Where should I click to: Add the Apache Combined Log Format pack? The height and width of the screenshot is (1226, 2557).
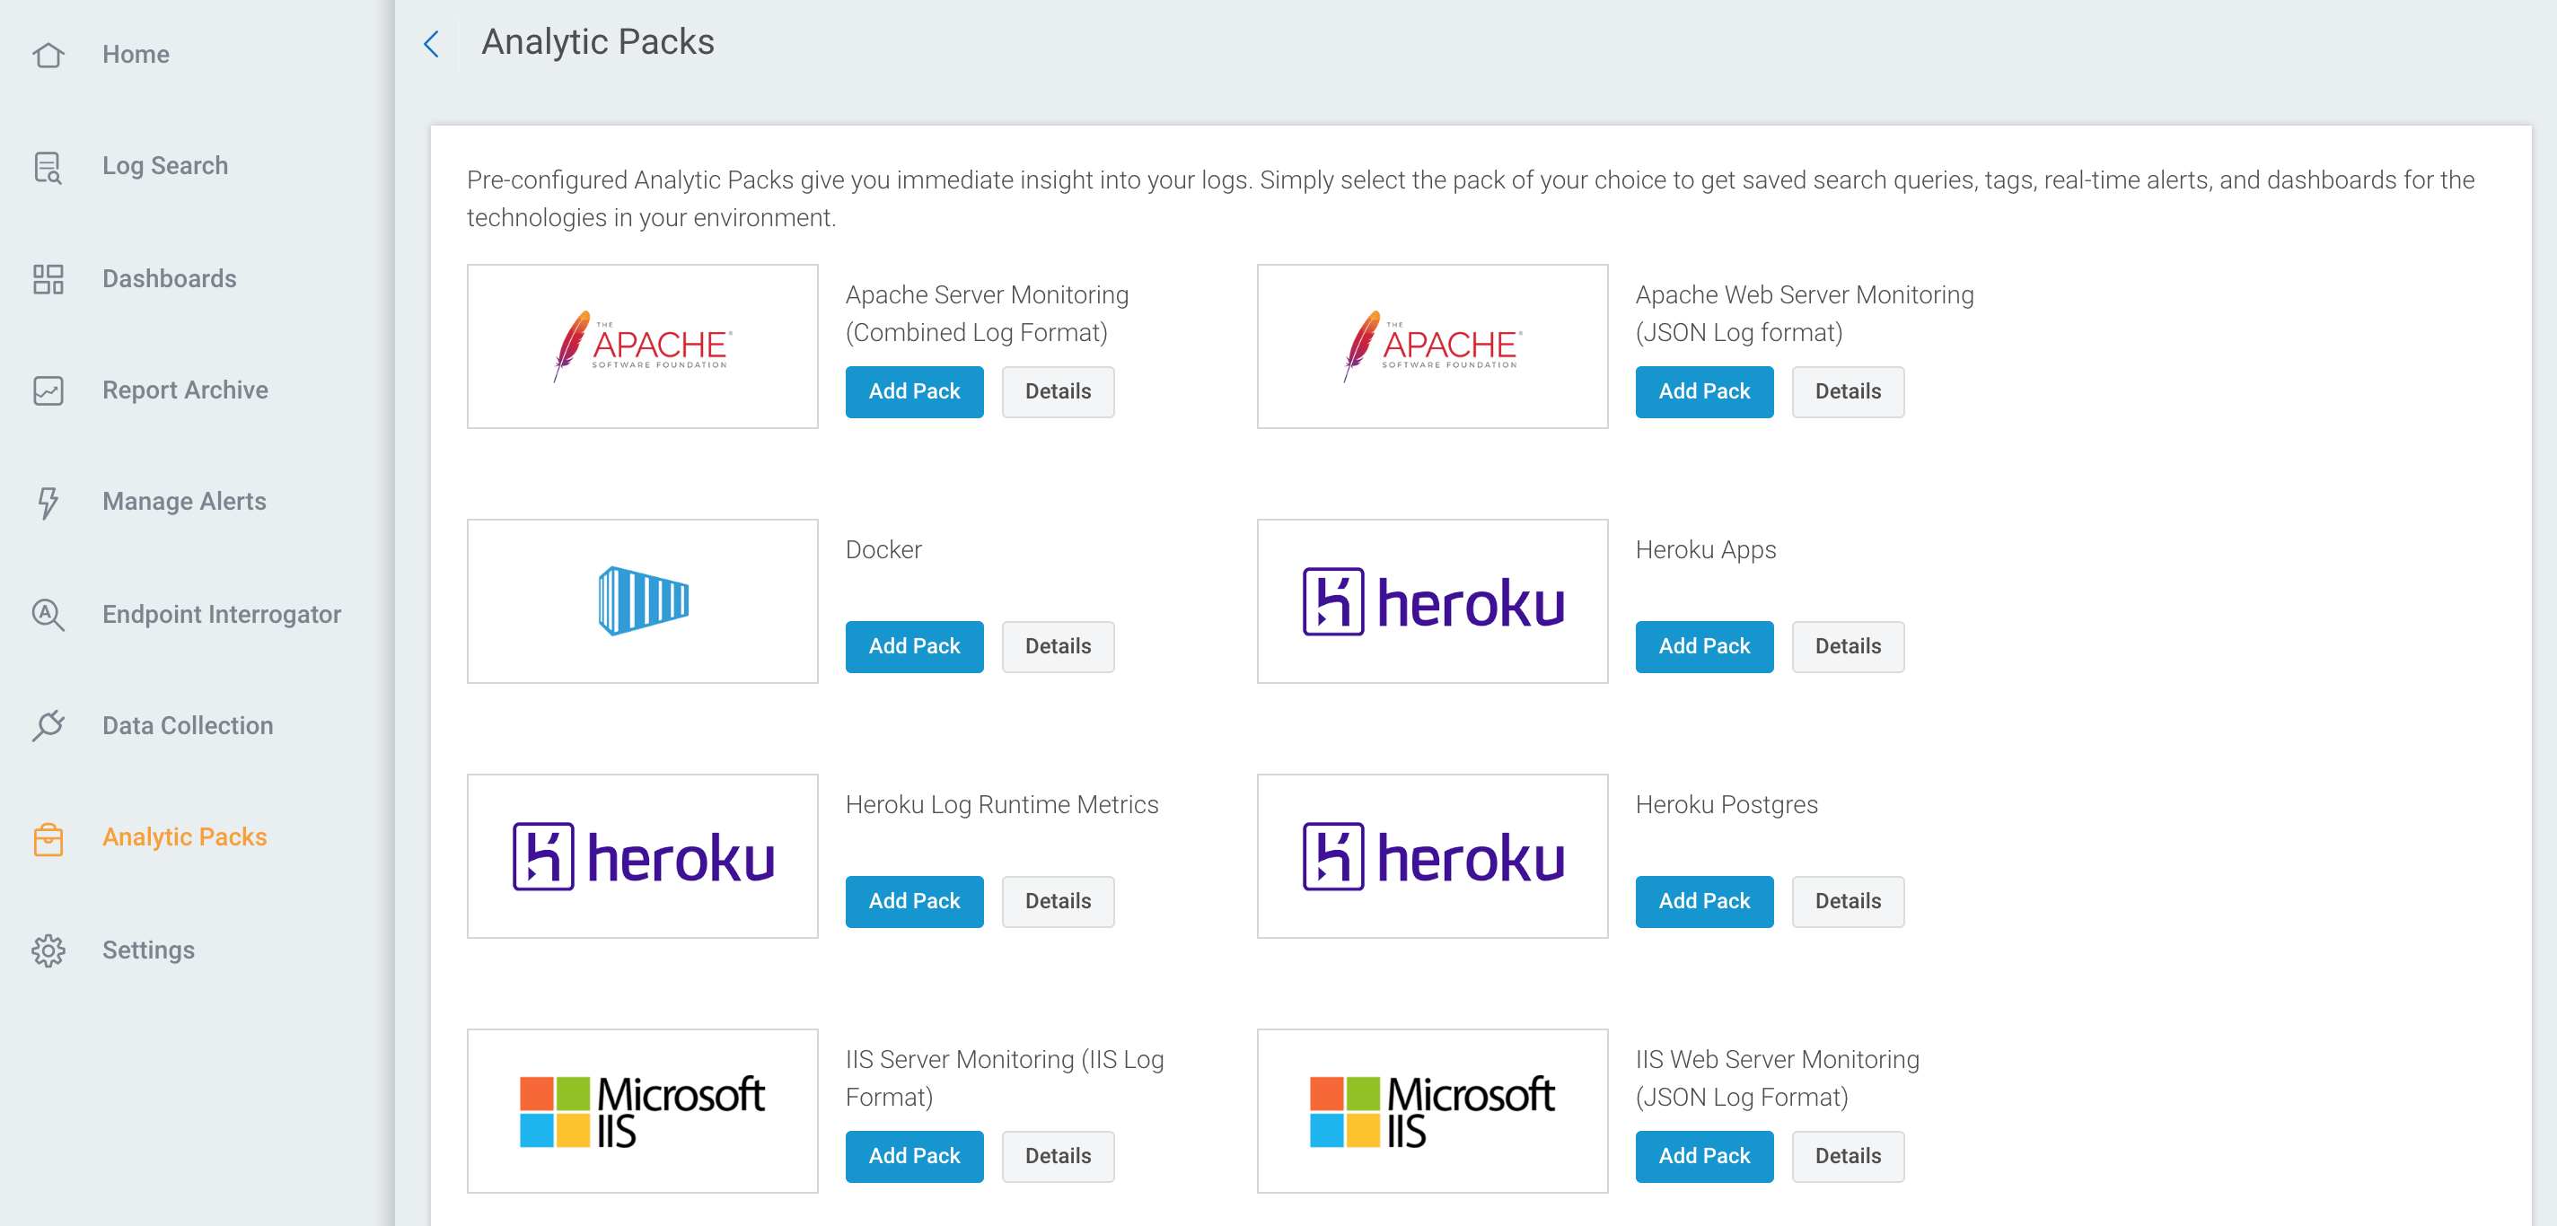pyautogui.click(x=914, y=392)
